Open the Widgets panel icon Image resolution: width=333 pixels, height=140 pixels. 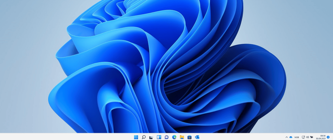pos(159,137)
